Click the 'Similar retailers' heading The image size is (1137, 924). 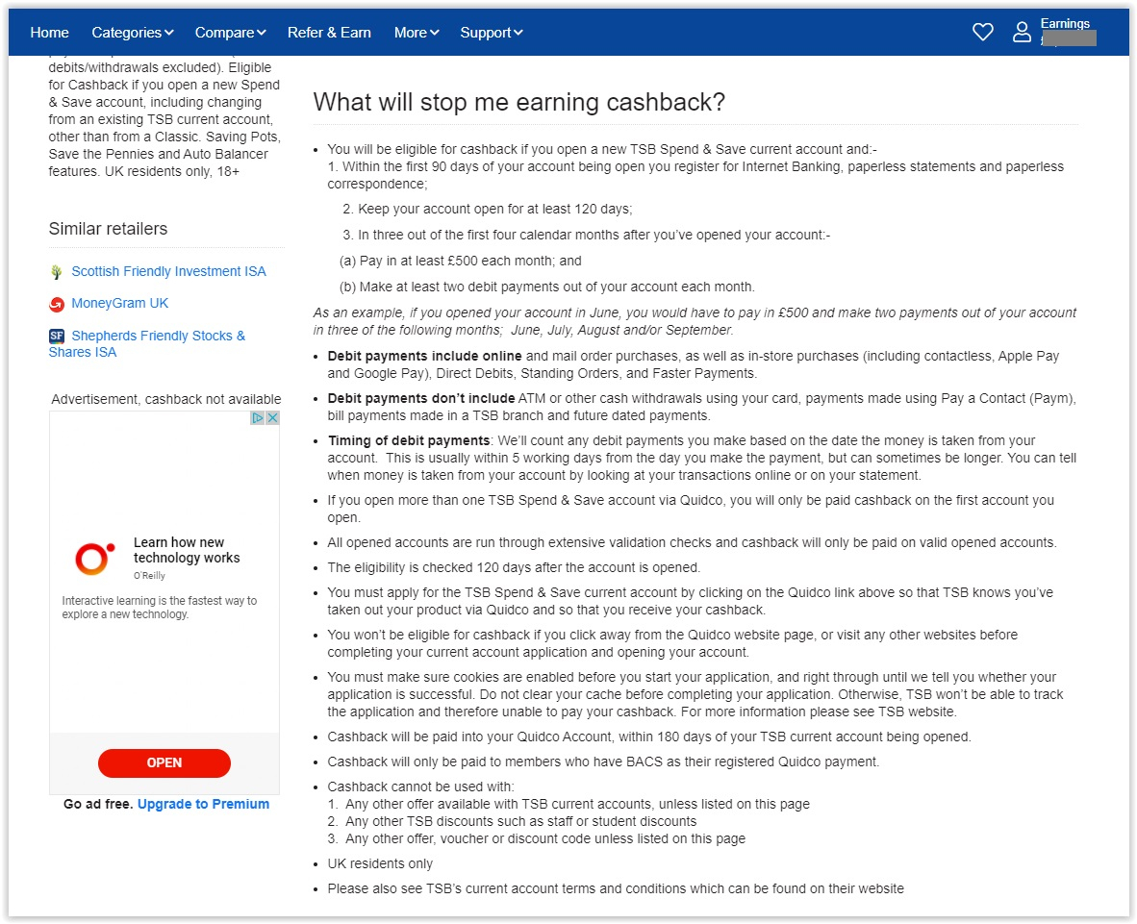[x=108, y=229]
